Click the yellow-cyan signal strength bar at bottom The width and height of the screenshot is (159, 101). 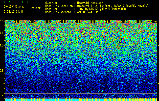click(x=81, y=99)
